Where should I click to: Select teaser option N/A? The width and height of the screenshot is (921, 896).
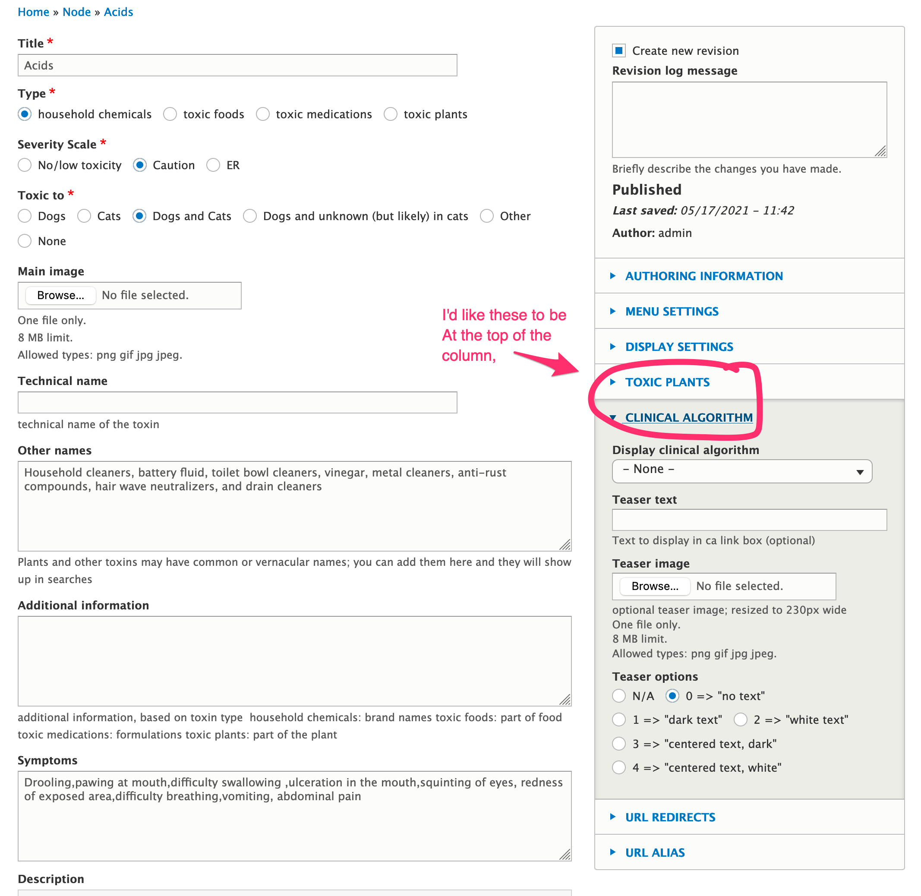pos(619,696)
